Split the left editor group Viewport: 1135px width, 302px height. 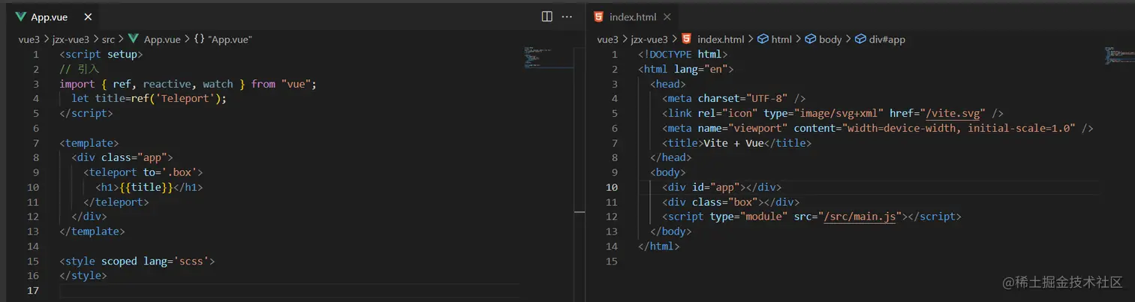(547, 16)
